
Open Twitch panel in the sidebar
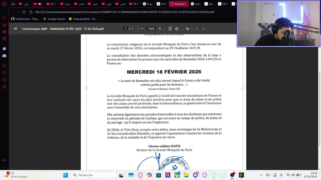[x=4, y=49]
